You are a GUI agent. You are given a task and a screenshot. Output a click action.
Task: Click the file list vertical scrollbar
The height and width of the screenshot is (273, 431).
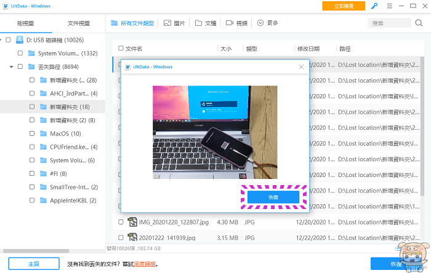422,126
